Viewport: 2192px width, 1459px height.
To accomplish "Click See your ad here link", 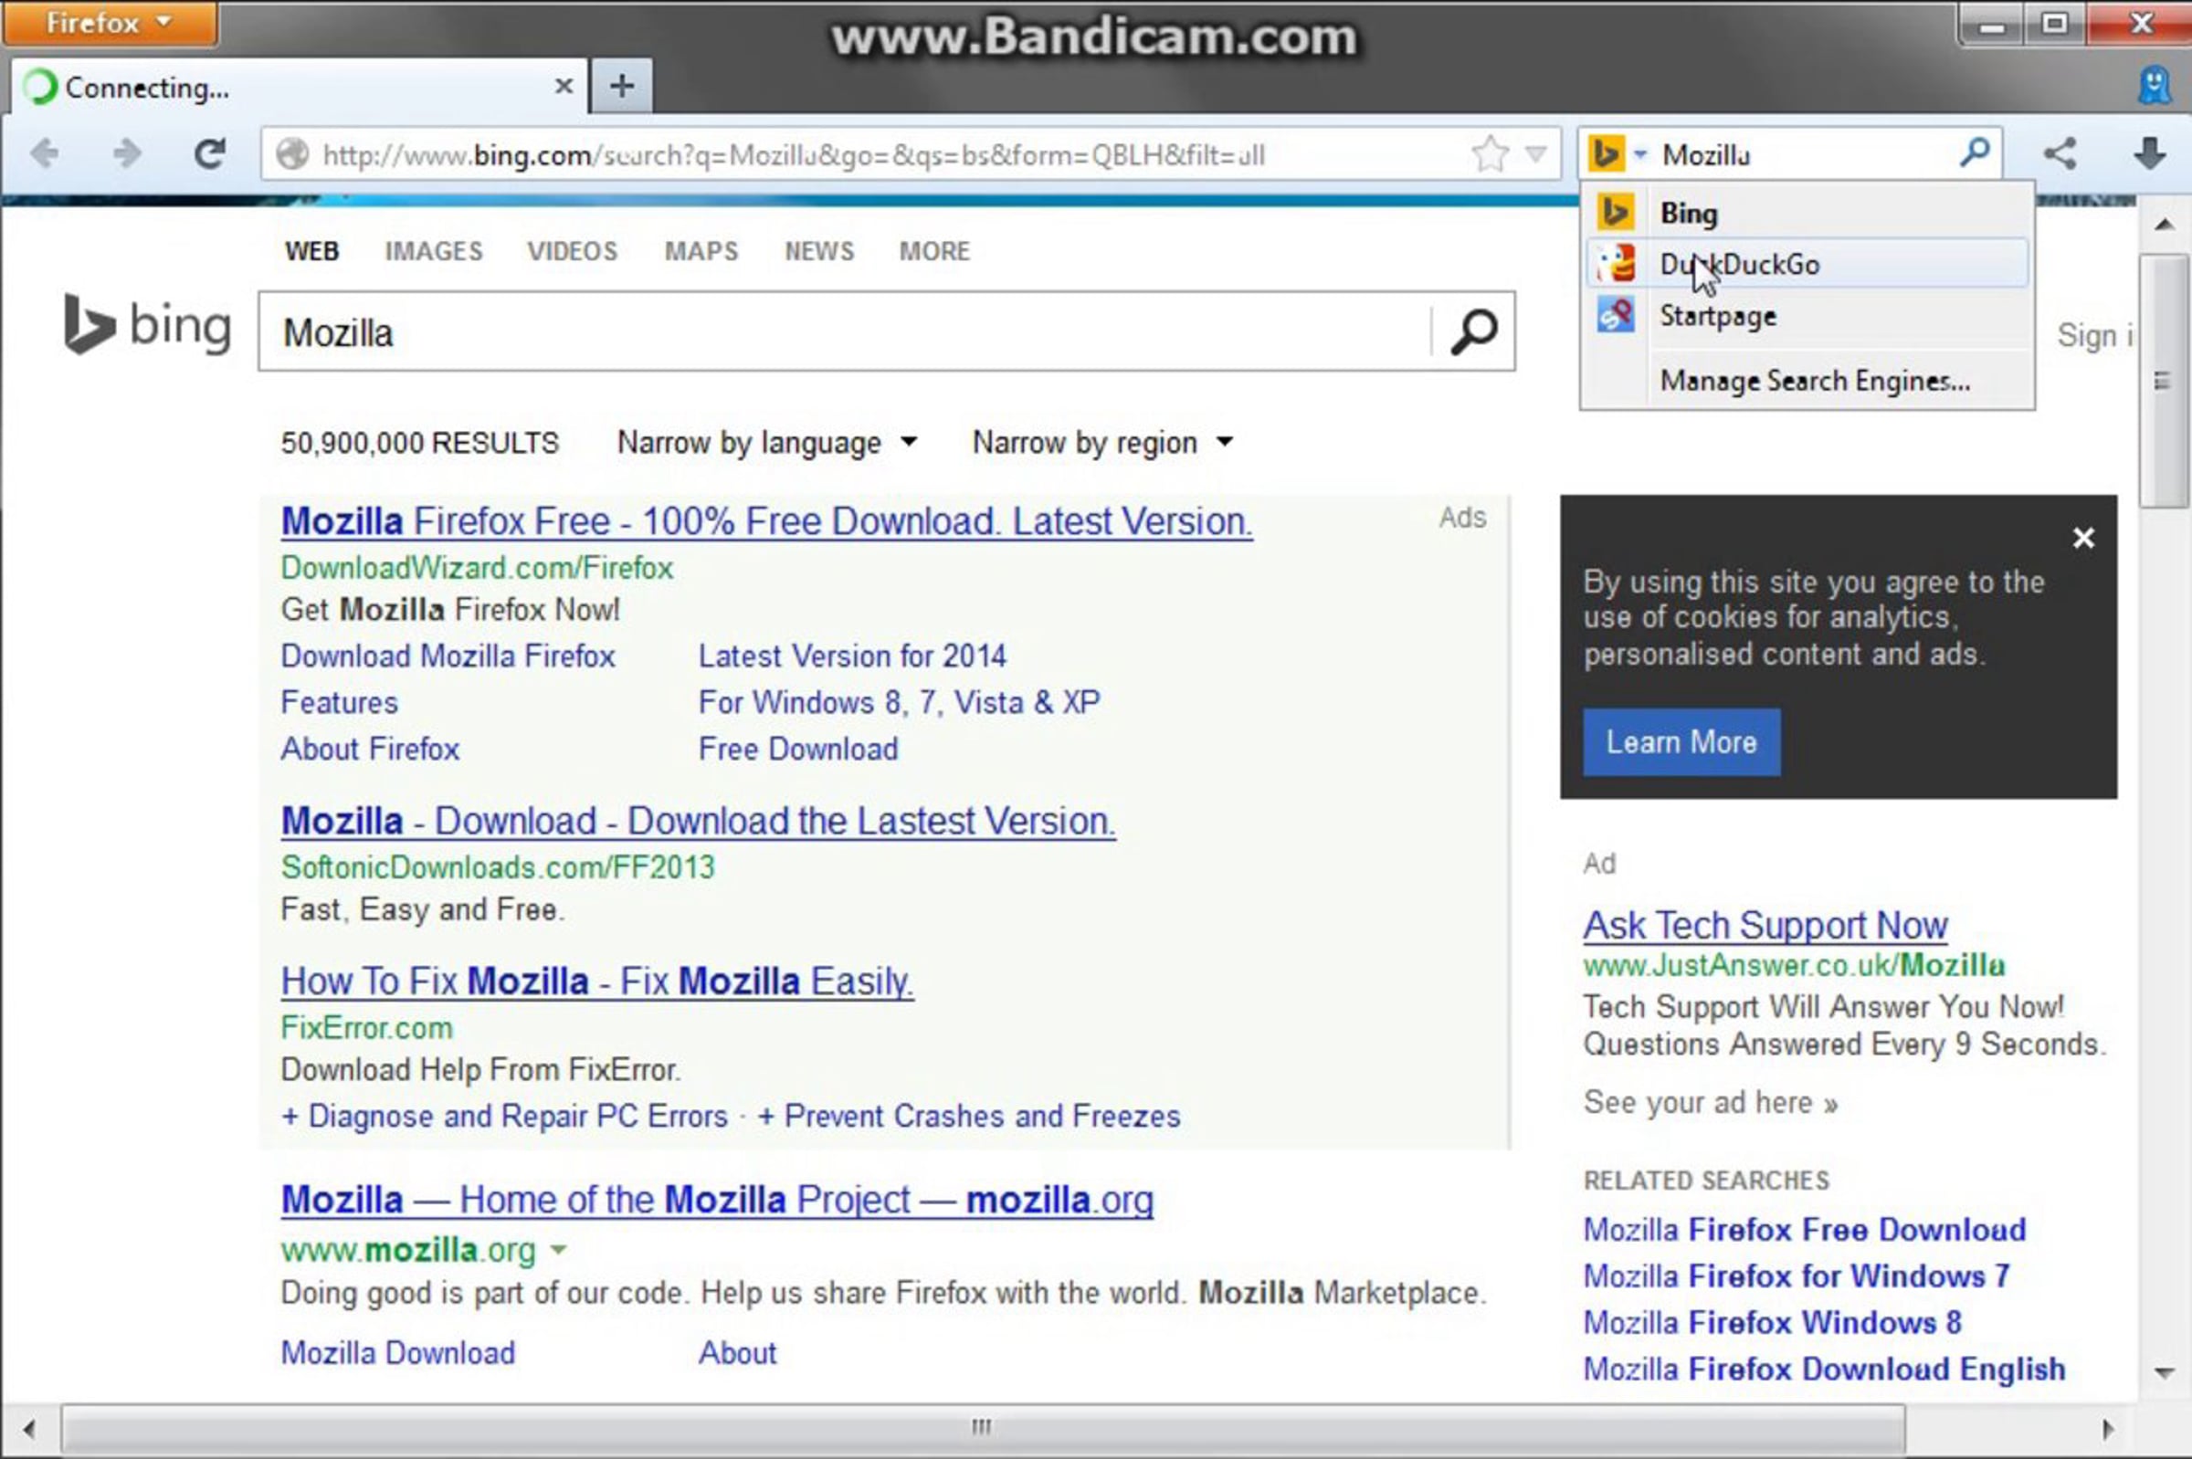I will pyautogui.click(x=1710, y=1103).
